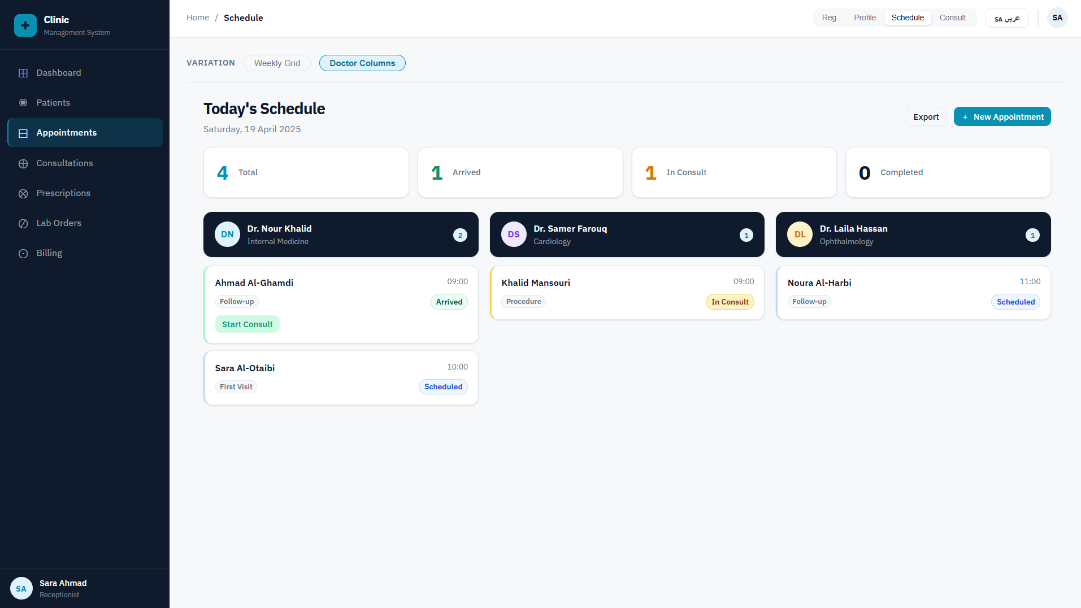The width and height of the screenshot is (1081, 608).
Task: Click the Export button
Action: (x=926, y=117)
